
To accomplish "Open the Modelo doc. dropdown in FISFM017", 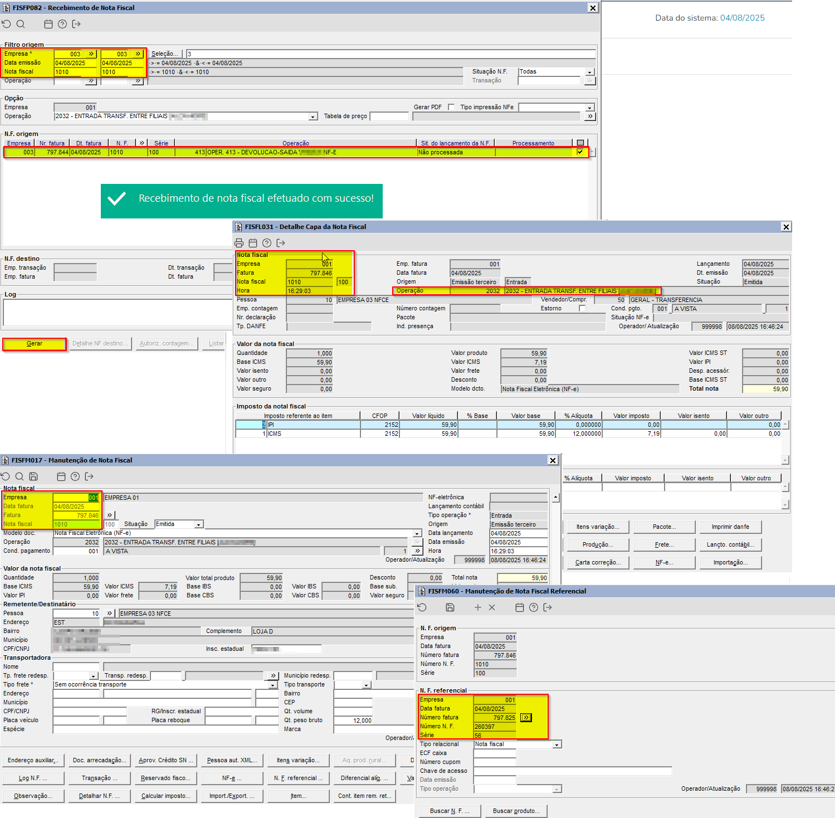I will point(417,533).
